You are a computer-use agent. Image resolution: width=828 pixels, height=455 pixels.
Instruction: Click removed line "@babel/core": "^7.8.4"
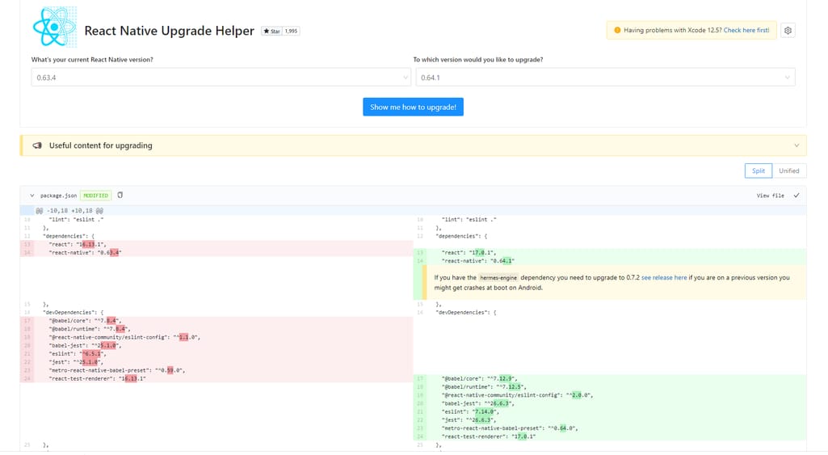[216, 321]
